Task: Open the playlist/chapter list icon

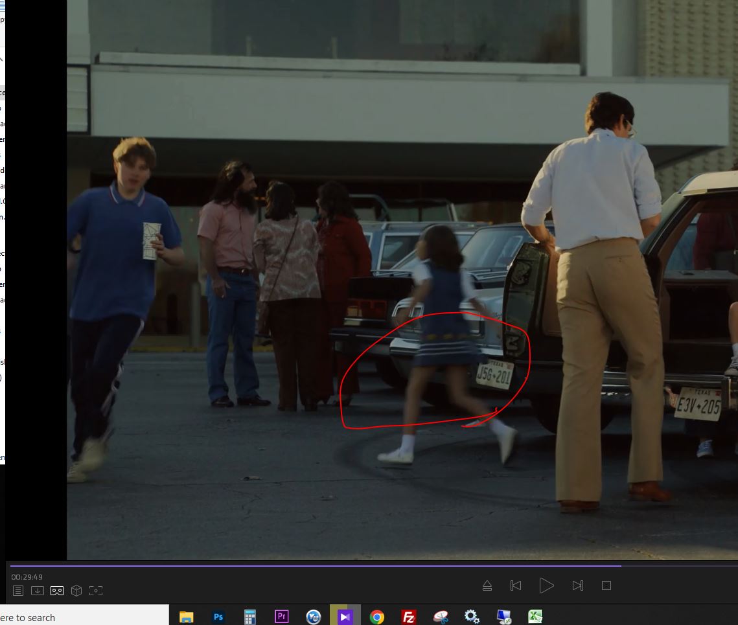Action: pos(18,591)
